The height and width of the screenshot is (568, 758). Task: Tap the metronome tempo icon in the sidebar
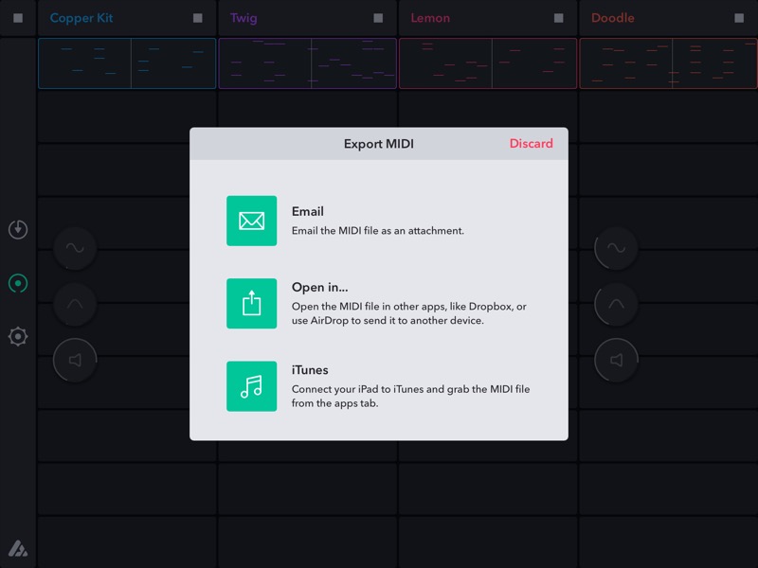(18, 229)
